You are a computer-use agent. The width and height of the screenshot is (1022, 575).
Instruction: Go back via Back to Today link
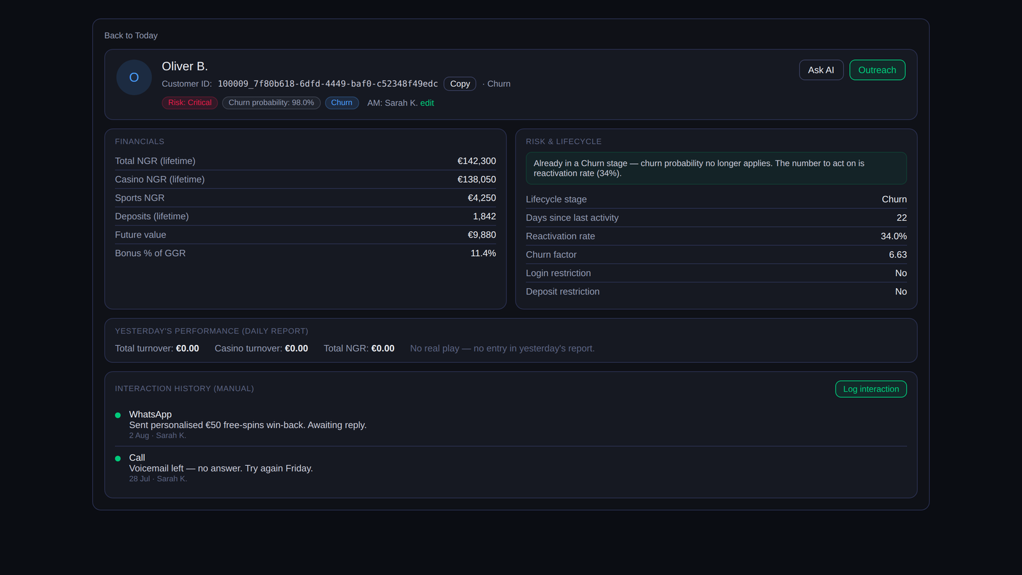tap(131, 35)
